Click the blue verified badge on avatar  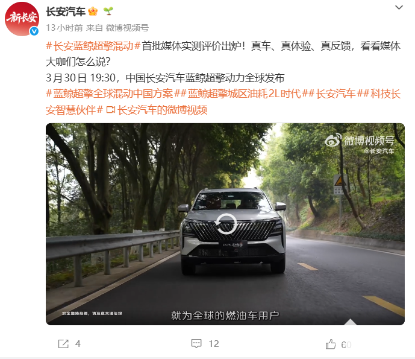click(34, 31)
